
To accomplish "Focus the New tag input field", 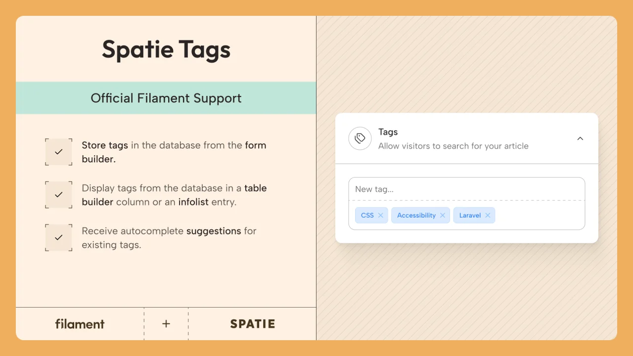I will point(466,189).
